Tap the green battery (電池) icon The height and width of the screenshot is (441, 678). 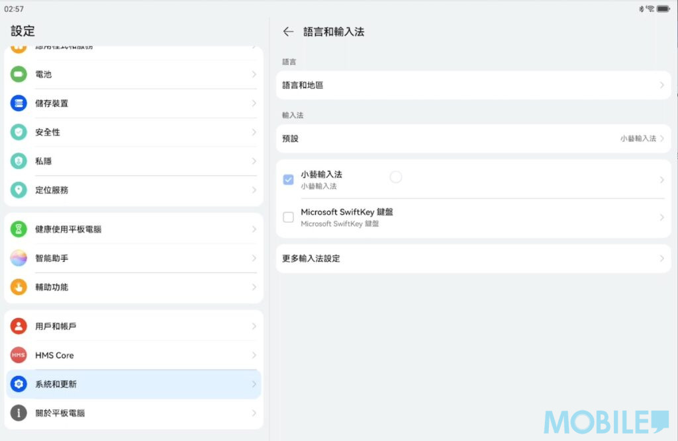(x=19, y=74)
